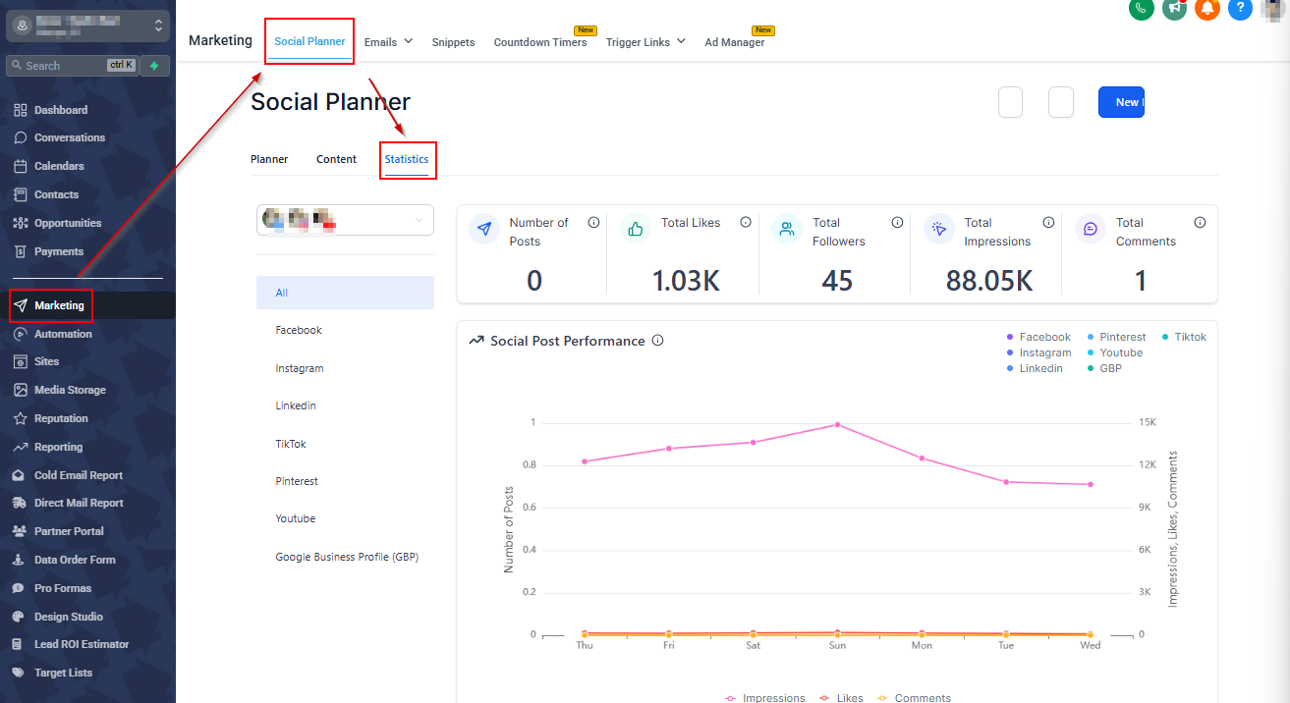1290x703 pixels.
Task: Open the orange notifications bell
Action: [x=1206, y=8]
